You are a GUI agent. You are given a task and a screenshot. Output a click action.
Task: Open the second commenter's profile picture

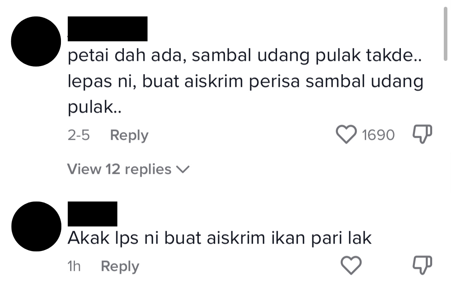[36, 226]
